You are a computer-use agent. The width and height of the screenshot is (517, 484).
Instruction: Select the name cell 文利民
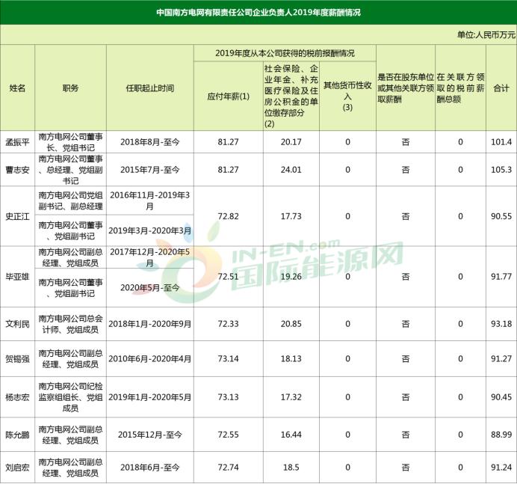tap(17, 324)
